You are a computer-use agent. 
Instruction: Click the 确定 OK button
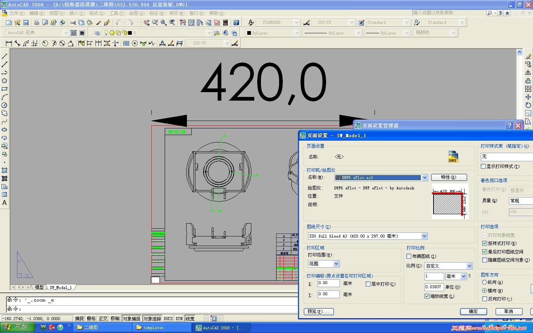[473, 312]
